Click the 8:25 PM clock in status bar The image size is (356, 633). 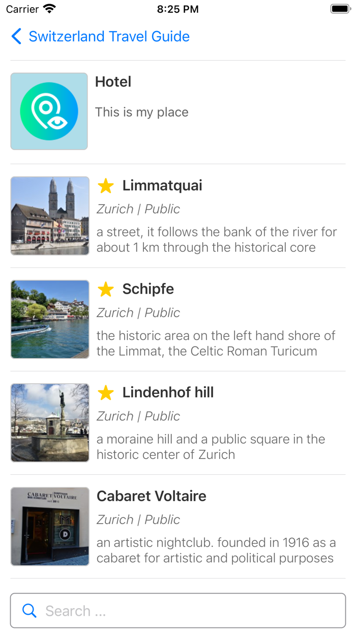(177, 8)
